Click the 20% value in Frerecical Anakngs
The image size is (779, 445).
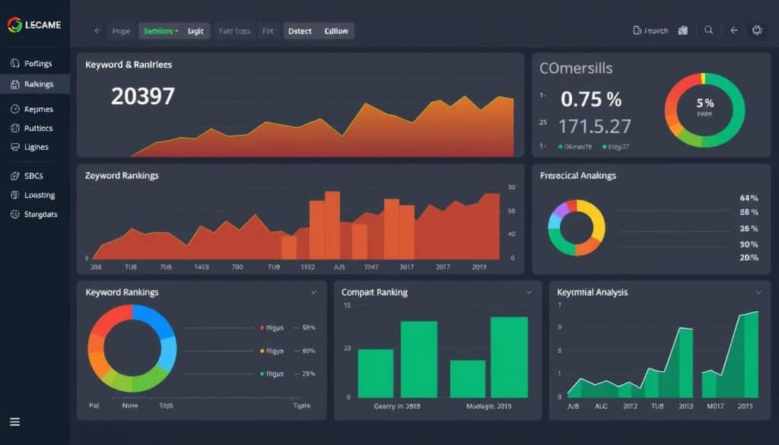tap(749, 257)
